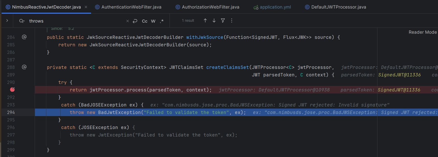Open more search options menu
The height and width of the screenshot is (157, 438).
point(232,20)
